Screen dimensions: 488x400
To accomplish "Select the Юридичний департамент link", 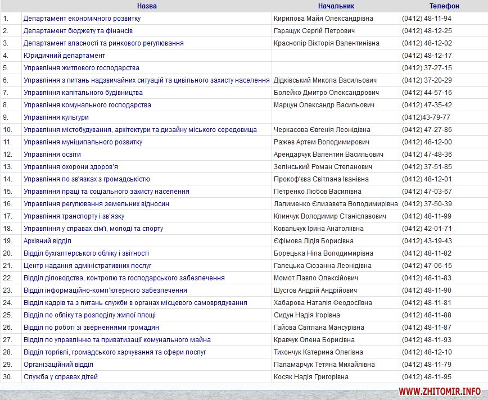I will (x=64, y=56).
